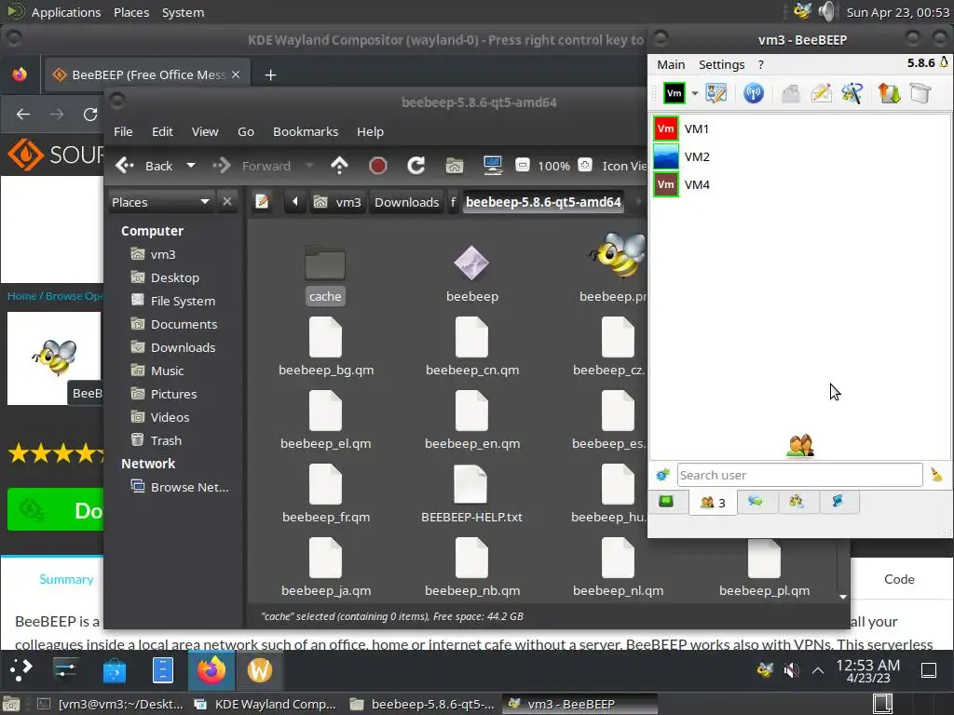The image size is (954, 715).
Task: Click the Vm status avatar in BeeBEEP toolbar
Action: (675, 94)
